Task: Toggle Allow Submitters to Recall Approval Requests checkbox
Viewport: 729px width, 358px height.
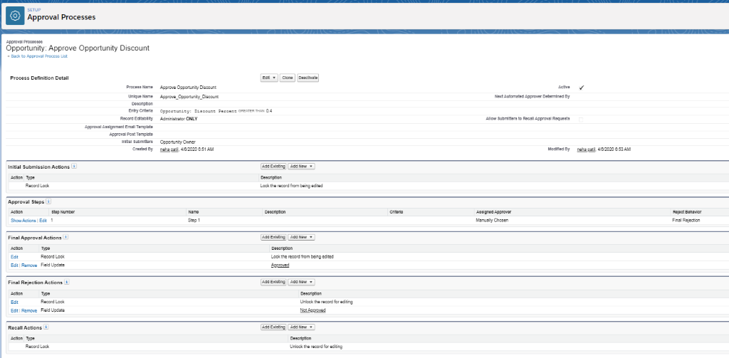Action: pos(580,119)
